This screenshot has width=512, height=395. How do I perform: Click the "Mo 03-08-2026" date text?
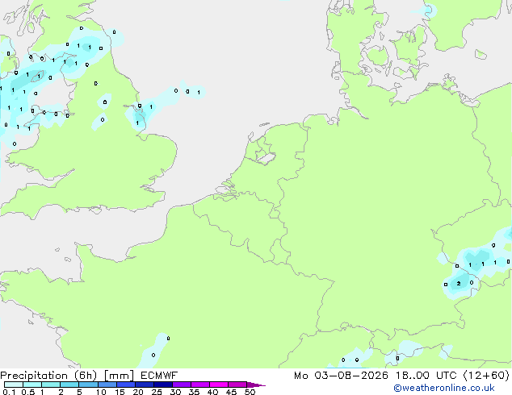tap(341, 376)
